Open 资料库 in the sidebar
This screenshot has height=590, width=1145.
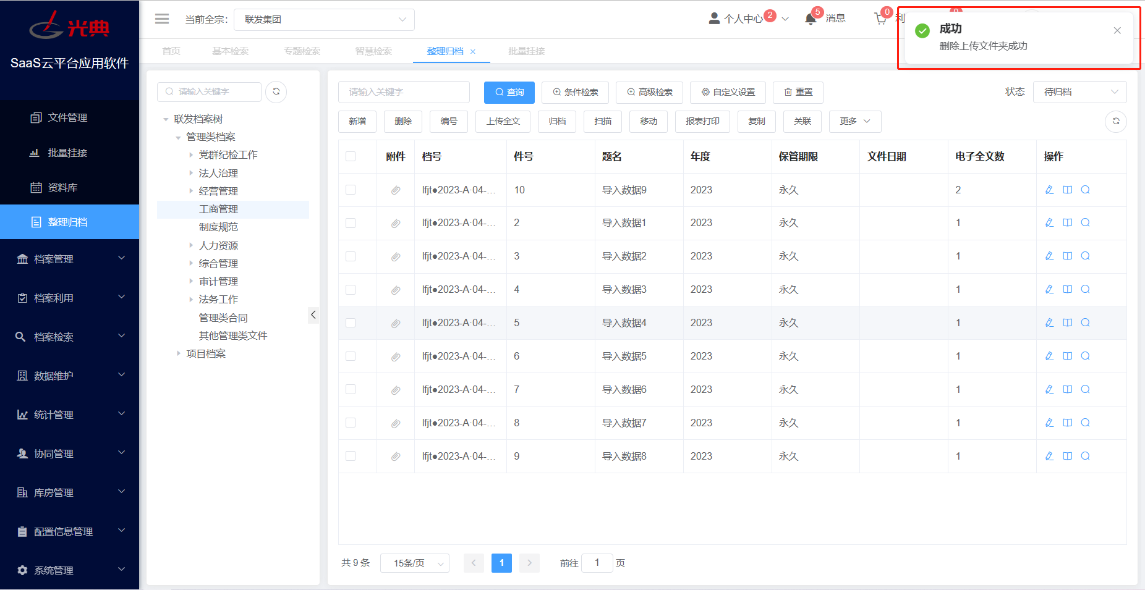pyautogui.click(x=69, y=187)
